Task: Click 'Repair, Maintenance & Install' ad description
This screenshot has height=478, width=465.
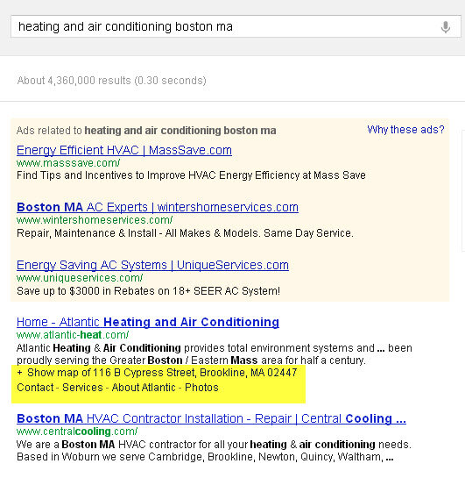Action: point(185,233)
